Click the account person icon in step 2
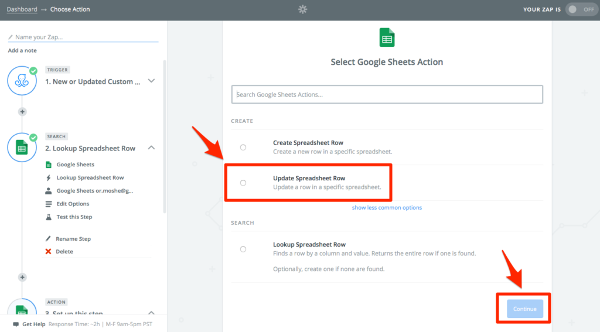 tap(49, 190)
